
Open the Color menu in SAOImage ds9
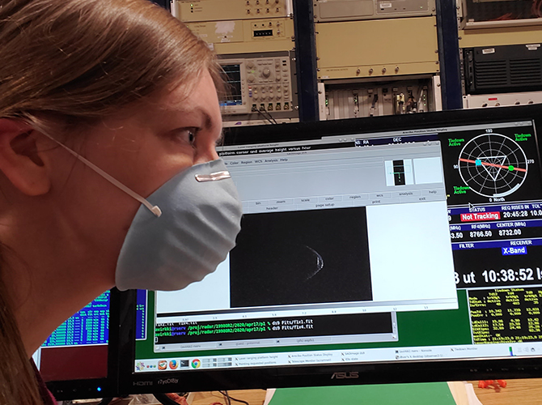[235, 163]
